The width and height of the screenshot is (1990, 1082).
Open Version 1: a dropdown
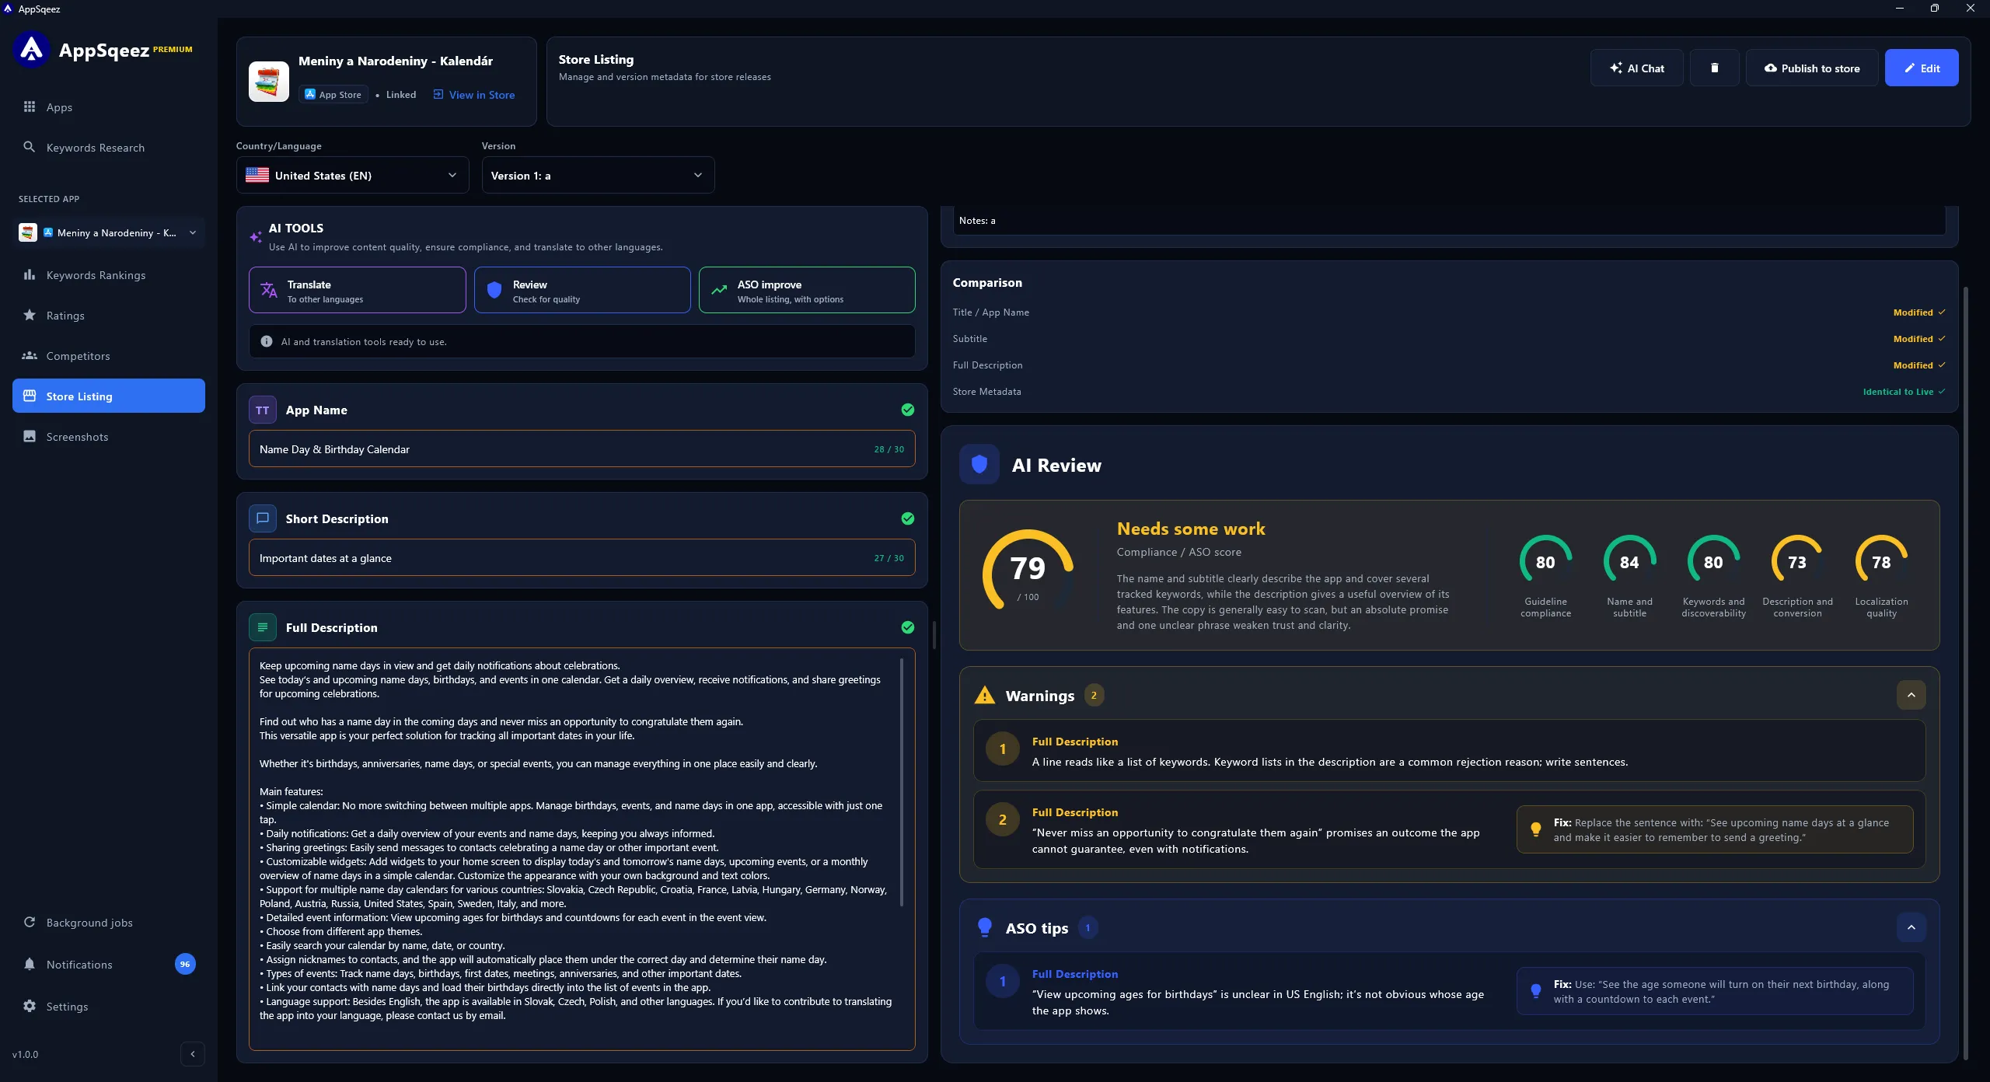click(598, 175)
